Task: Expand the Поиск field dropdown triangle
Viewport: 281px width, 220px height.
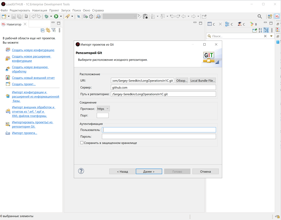Action: tap(271, 36)
